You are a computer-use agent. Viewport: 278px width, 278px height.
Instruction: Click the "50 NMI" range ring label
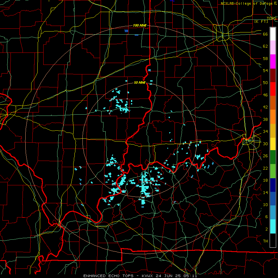coord(140,82)
